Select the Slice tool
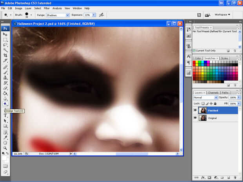The width and height of the screenshot is (243, 182). point(5,60)
